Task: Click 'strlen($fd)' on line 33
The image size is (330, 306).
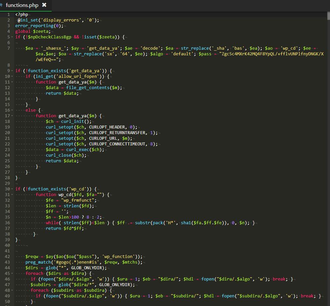Action: coord(78,206)
